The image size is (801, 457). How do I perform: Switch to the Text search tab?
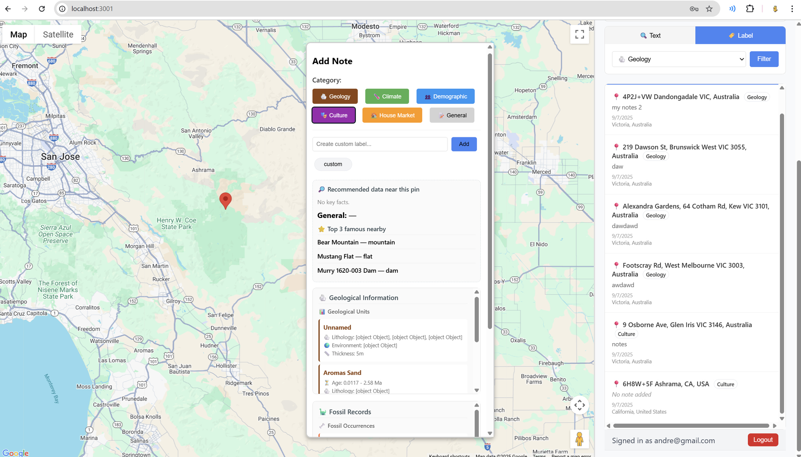click(650, 35)
